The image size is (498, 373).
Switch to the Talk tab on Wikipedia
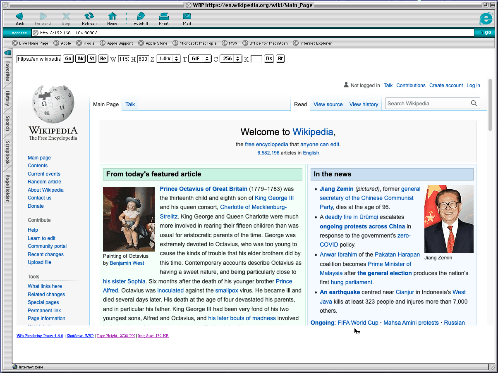pos(129,104)
